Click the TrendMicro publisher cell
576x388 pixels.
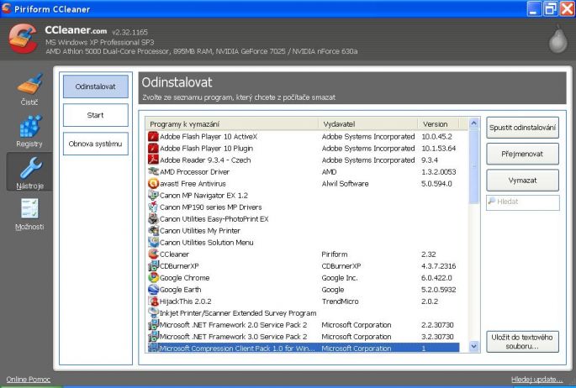pyautogui.click(x=340, y=301)
